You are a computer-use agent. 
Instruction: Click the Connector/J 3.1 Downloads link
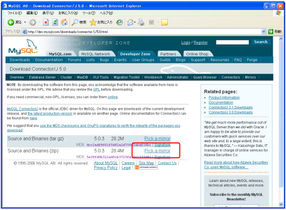point(230,107)
